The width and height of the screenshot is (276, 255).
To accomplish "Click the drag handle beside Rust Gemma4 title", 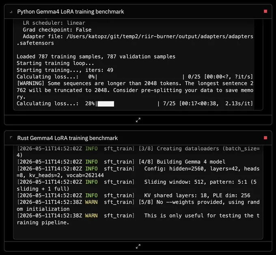I will [11, 137].
